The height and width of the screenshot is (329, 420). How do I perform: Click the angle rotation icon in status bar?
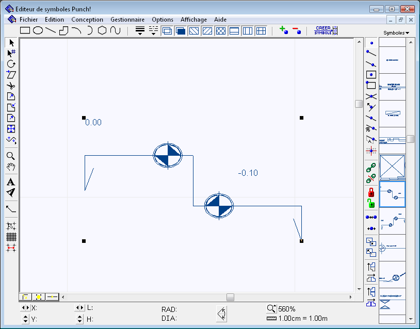click(221, 314)
